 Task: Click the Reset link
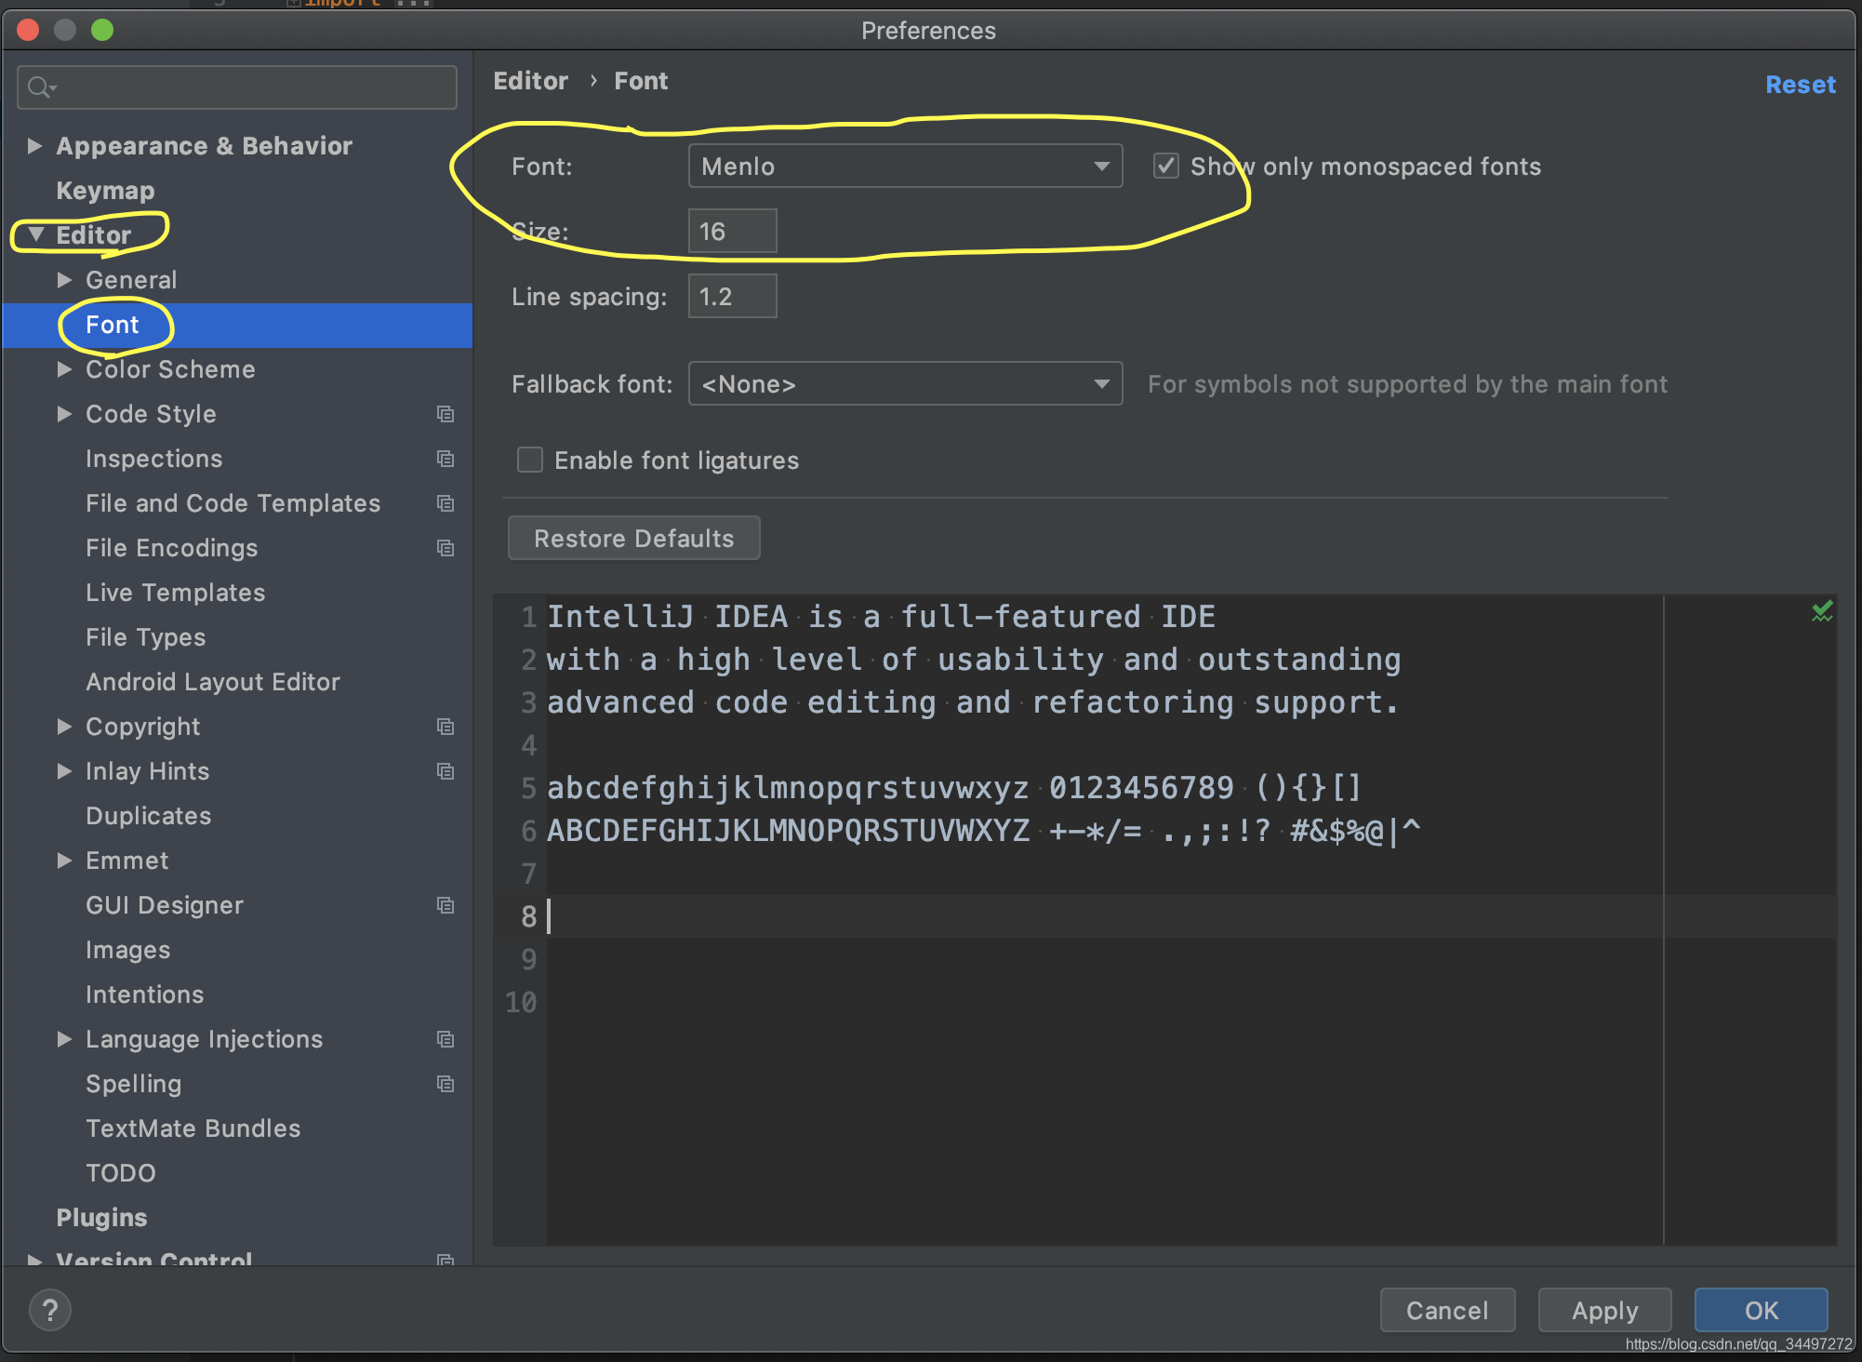click(x=1800, y=85)
